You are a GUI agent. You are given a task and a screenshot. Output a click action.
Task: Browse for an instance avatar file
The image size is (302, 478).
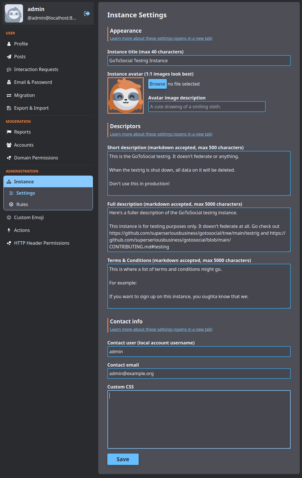(x=157, y=84)
